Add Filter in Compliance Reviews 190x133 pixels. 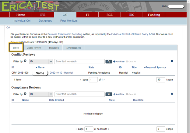coord(119,94)
